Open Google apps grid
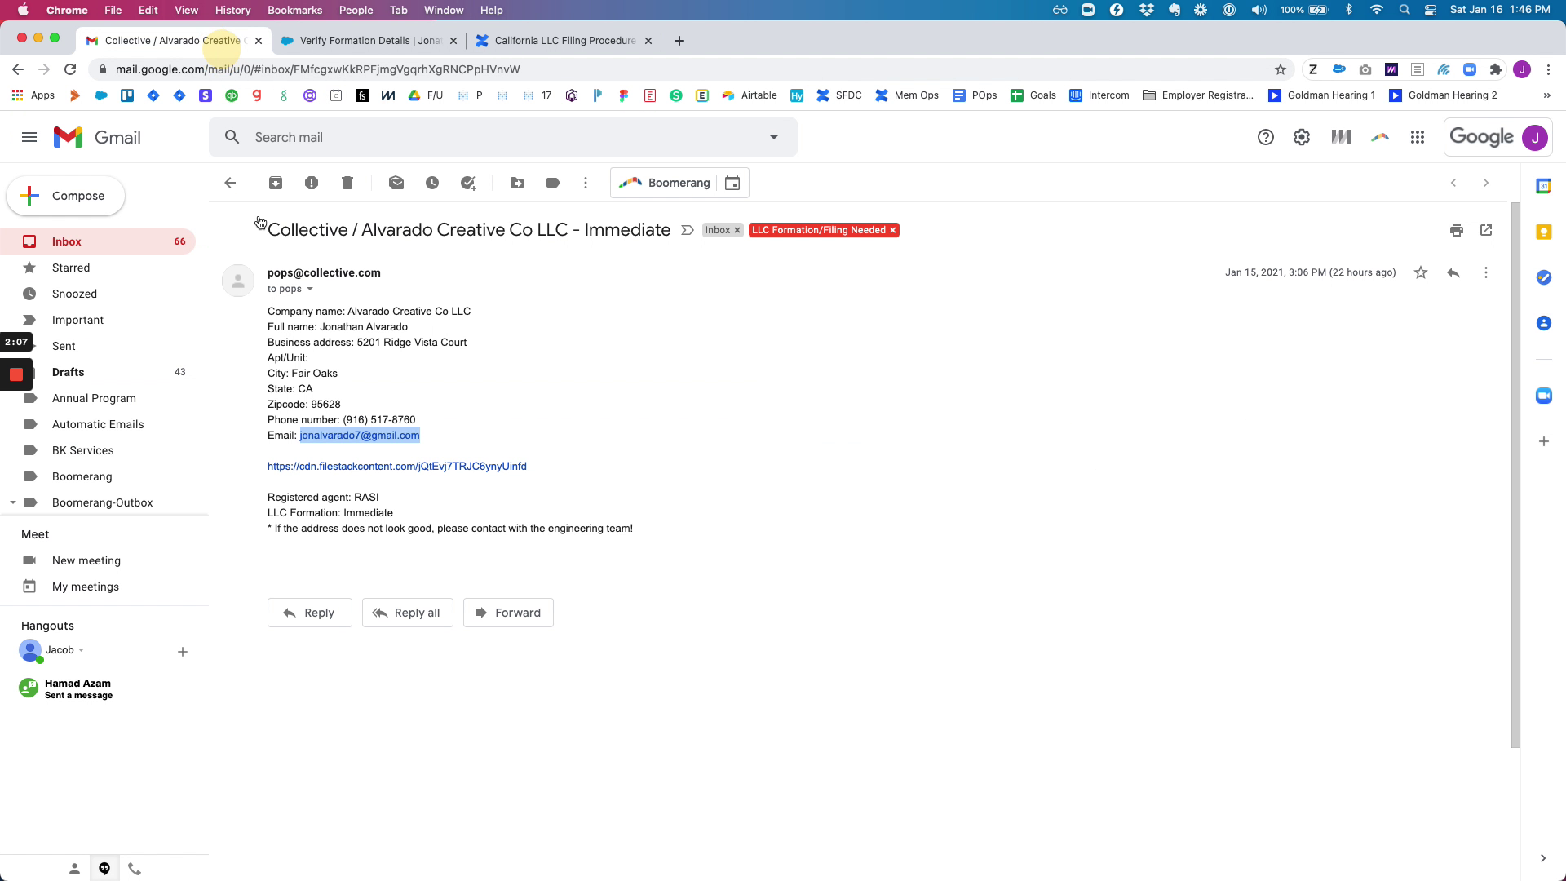1566x881 pixels. click(1418, 137)
